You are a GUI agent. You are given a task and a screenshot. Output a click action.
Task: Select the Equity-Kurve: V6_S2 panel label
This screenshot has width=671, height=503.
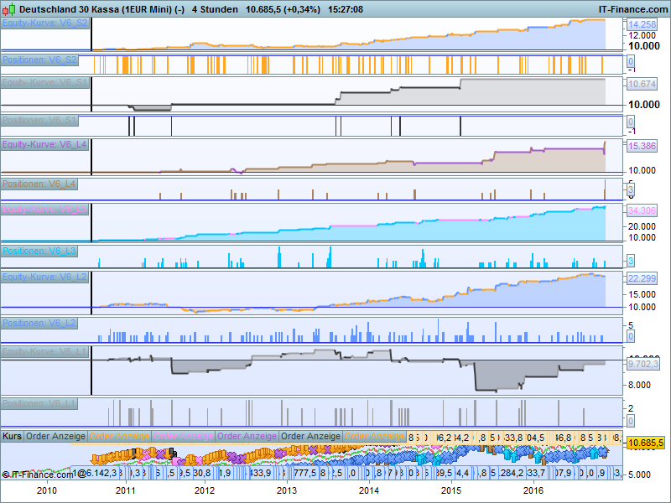45,23
